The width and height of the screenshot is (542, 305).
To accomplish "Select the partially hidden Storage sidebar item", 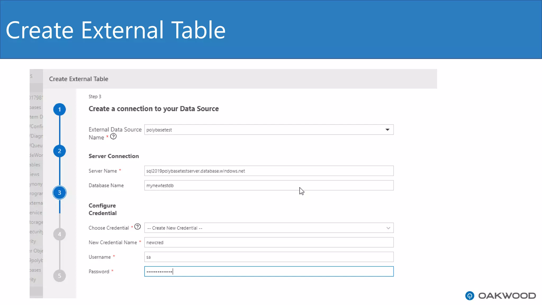I will pos(36,222).
